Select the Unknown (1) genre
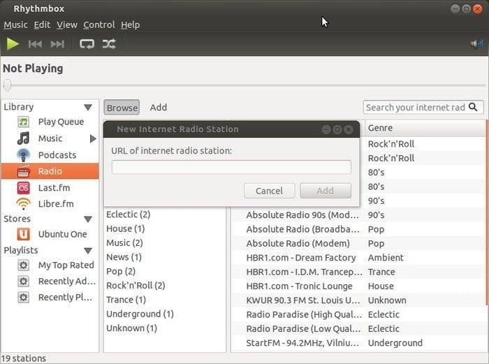Screen dimensions: 489x364 131,328
